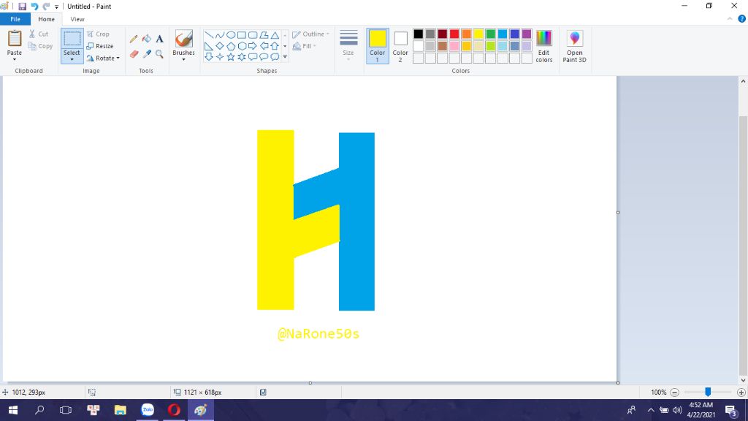748x421 pixels.
Task: Click the Paste clipboard icon
Action: pos(15,39)
